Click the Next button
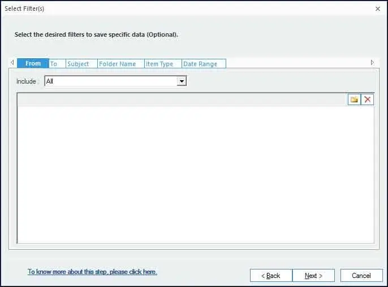388x287 pixels. point(313,275)
